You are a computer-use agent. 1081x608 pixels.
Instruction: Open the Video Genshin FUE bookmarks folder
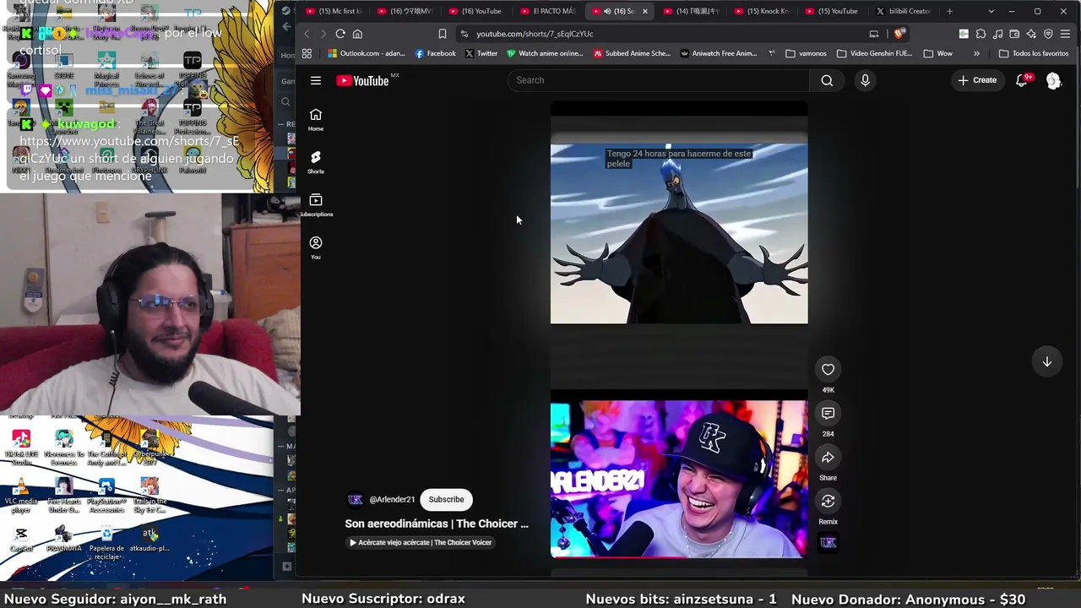tap(874, 53)
